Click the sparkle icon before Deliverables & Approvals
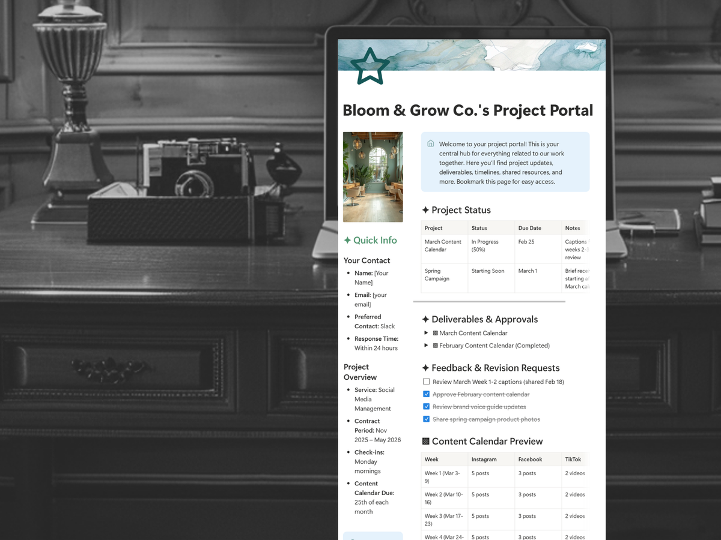This screenshot has width=721, height=540. coord(425,319)
